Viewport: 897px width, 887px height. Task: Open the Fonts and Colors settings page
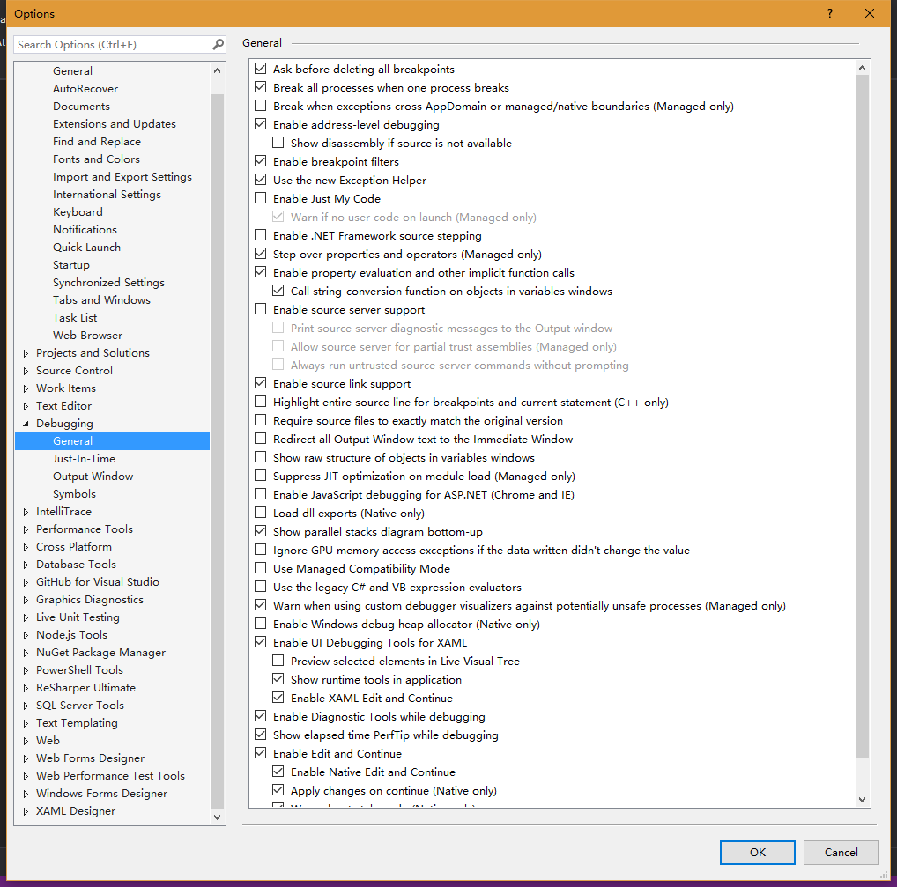click(96, 159)
